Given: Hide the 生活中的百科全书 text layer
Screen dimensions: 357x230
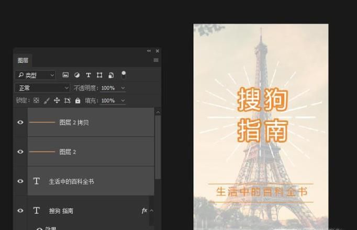Looking at the screenshot, I should (x=20, y=181).
